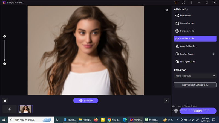This screenshot has height=123, width=219.
Task: Open the shopping cart icon in title bar
Action: pos(176,2)
